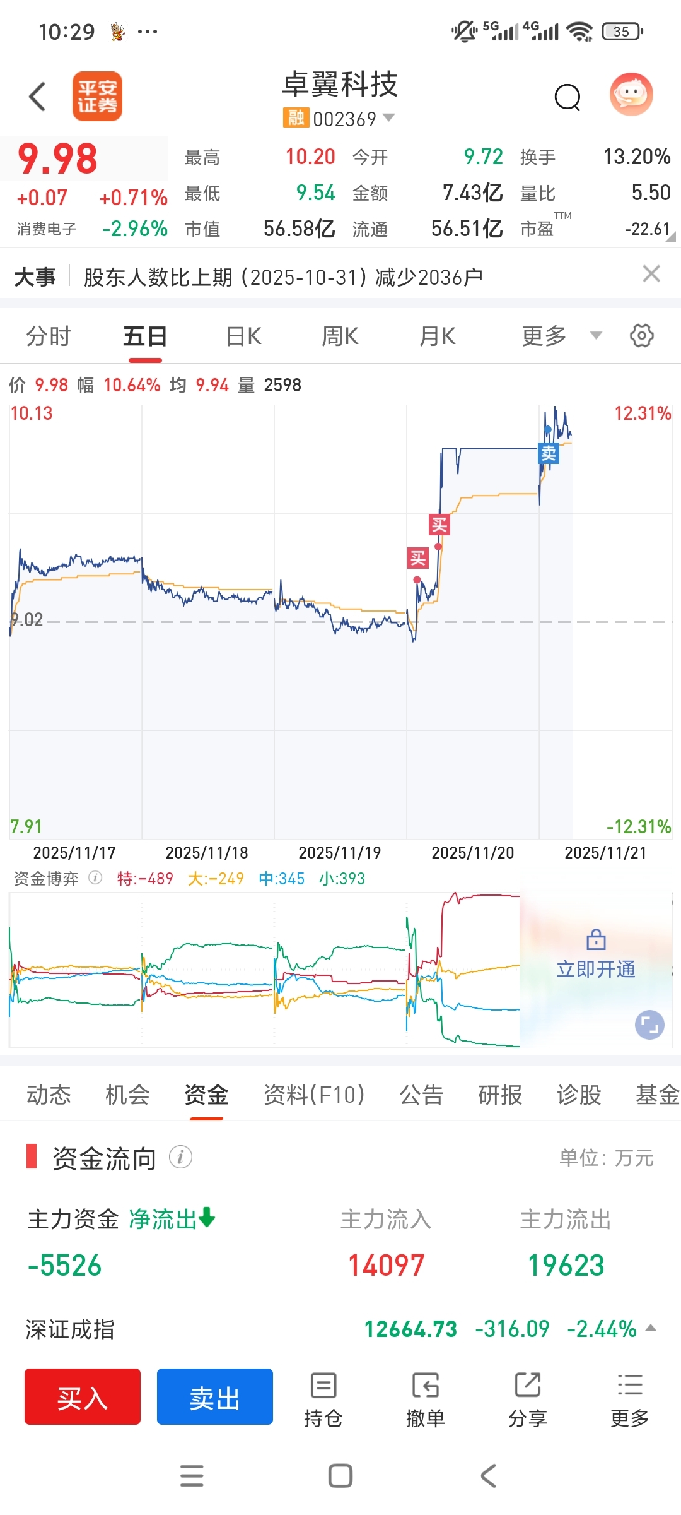Tap the info icon beside 资金流向
Screen dimensions: 681x1515
tap(180, 1157)
